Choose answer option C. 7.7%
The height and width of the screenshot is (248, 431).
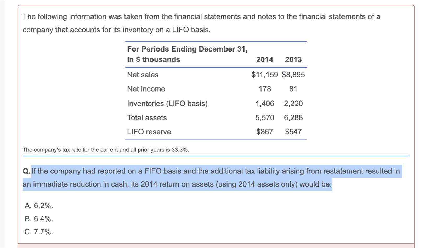(x=39, y=232)
